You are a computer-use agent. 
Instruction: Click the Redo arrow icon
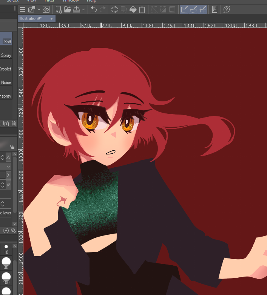coord(103,9)
